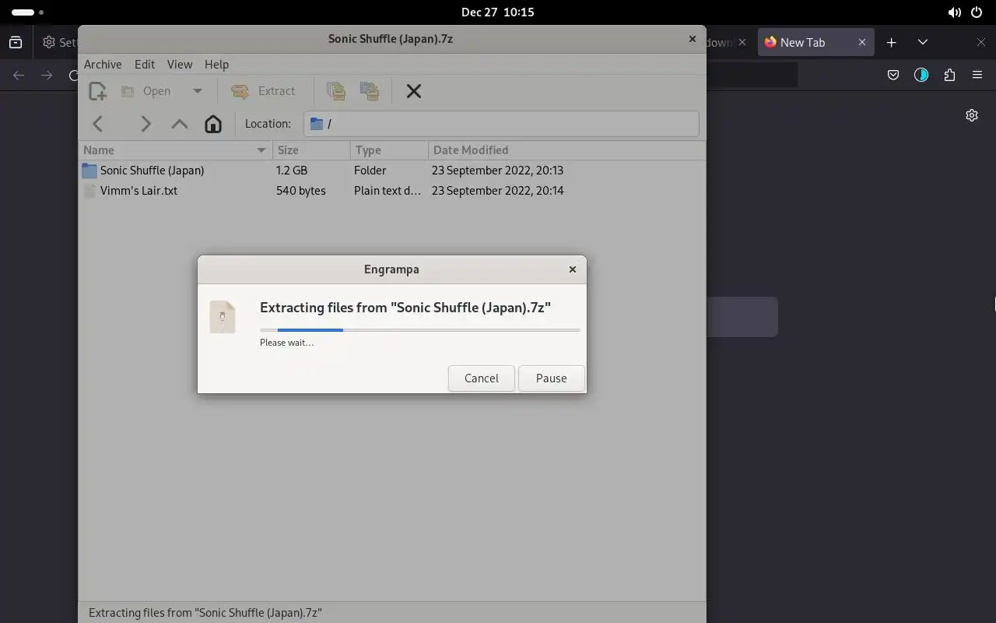
Task: Go forward to next location
Action: point(146,124)
